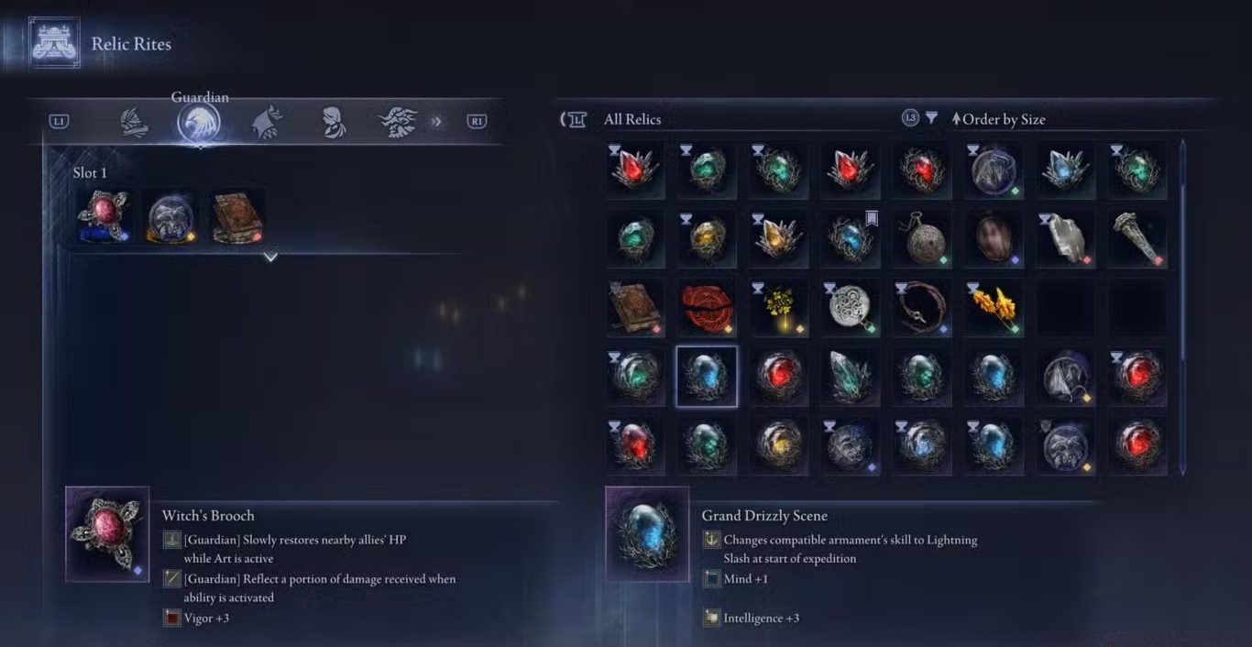The width and height of the screenshot is (1252, 647).
Task: Click the All Relics heading
Action: pyautogui.click(x=632, y=119)
